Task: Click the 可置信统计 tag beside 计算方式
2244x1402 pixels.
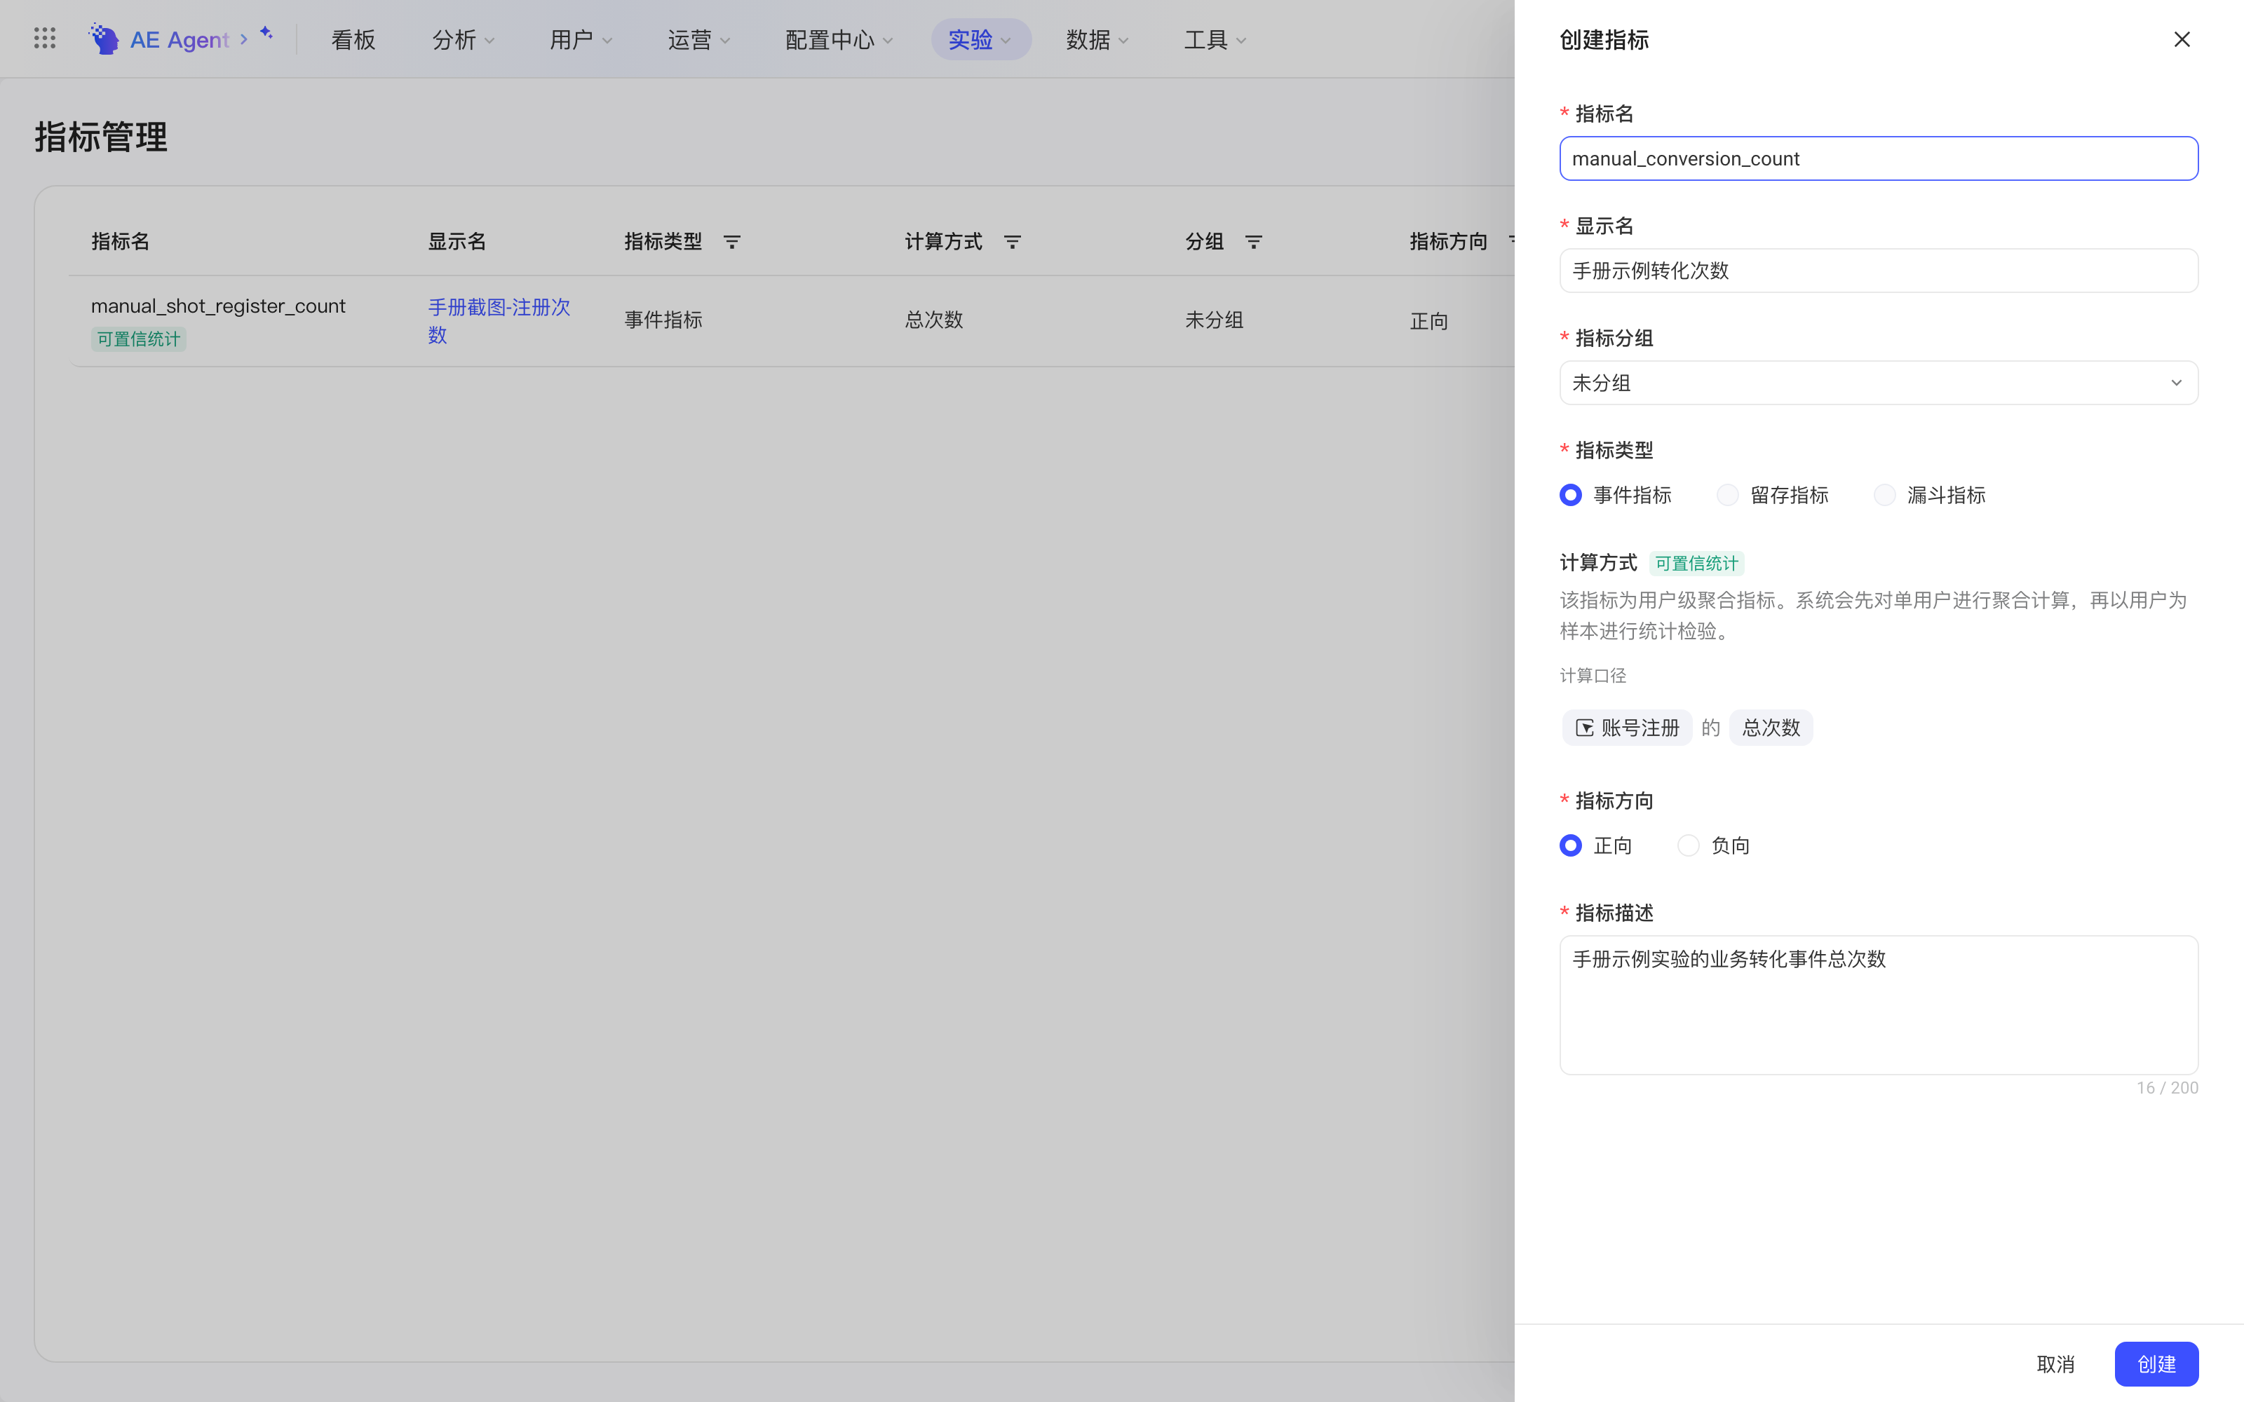Action: tap(1696, 564)
